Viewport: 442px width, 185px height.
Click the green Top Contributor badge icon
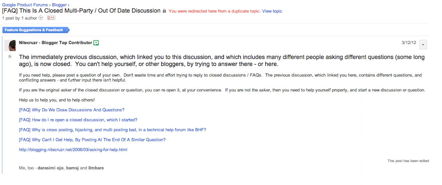coord(96,43)
